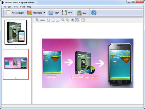Toggle the hand pan tool
Viewport: 145px width, 109px height.
[x=77, y=20]
